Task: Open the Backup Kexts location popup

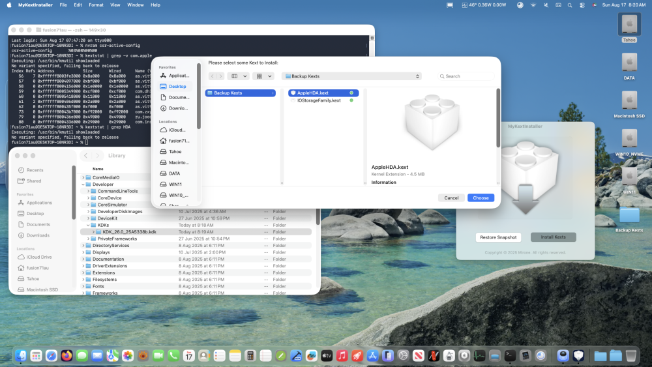Action: 351,76
